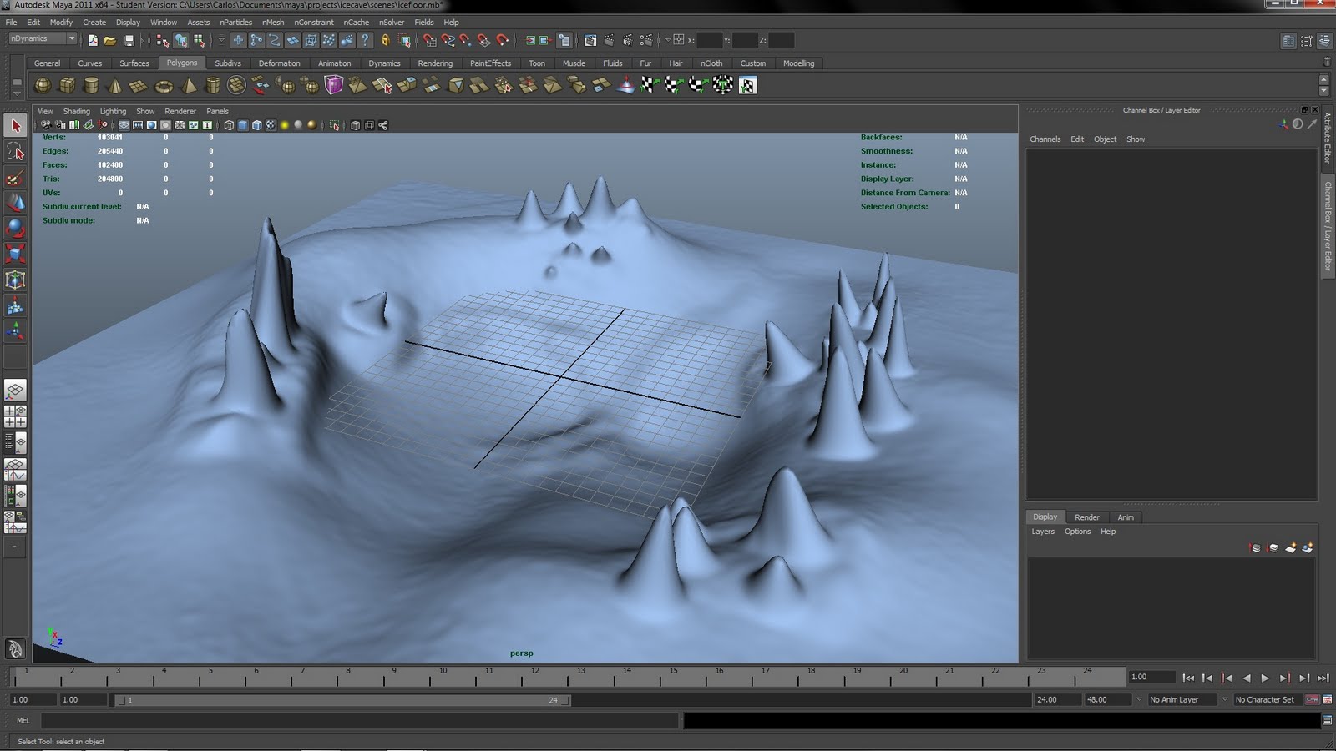Screen dimensions: 1336x751
Task: Click the polygon torus shelf icon
Action: (x=164, y=85)
